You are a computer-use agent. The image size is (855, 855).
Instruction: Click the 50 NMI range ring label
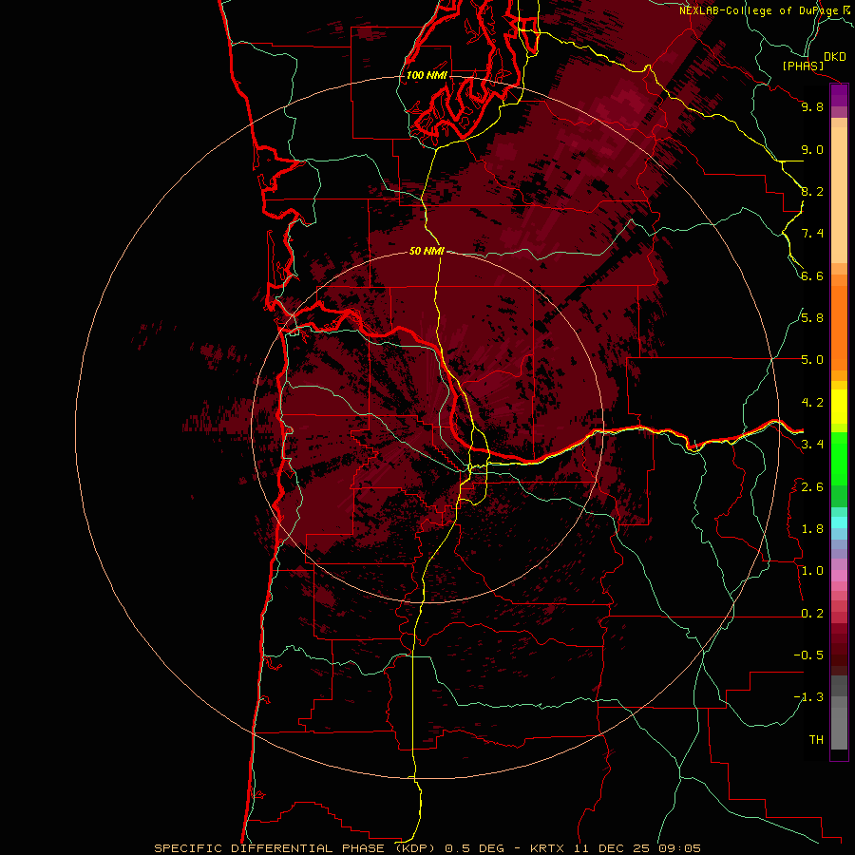[427, 251]
